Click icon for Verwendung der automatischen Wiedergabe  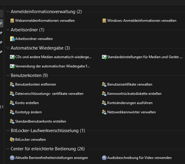[x=12, y=66]
